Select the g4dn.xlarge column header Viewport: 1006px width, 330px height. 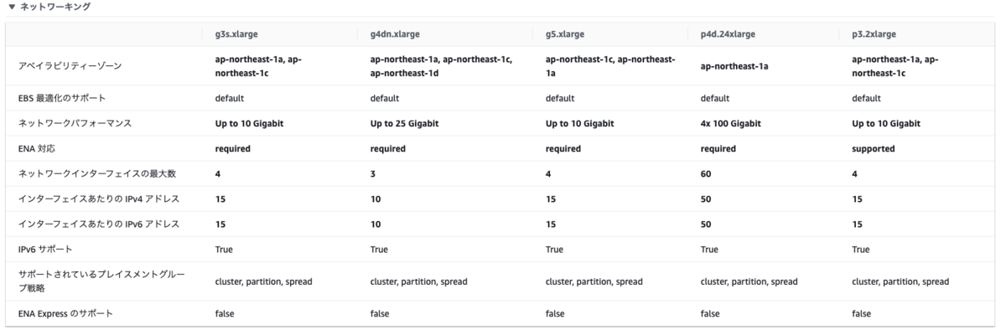[x=395, y=34]
